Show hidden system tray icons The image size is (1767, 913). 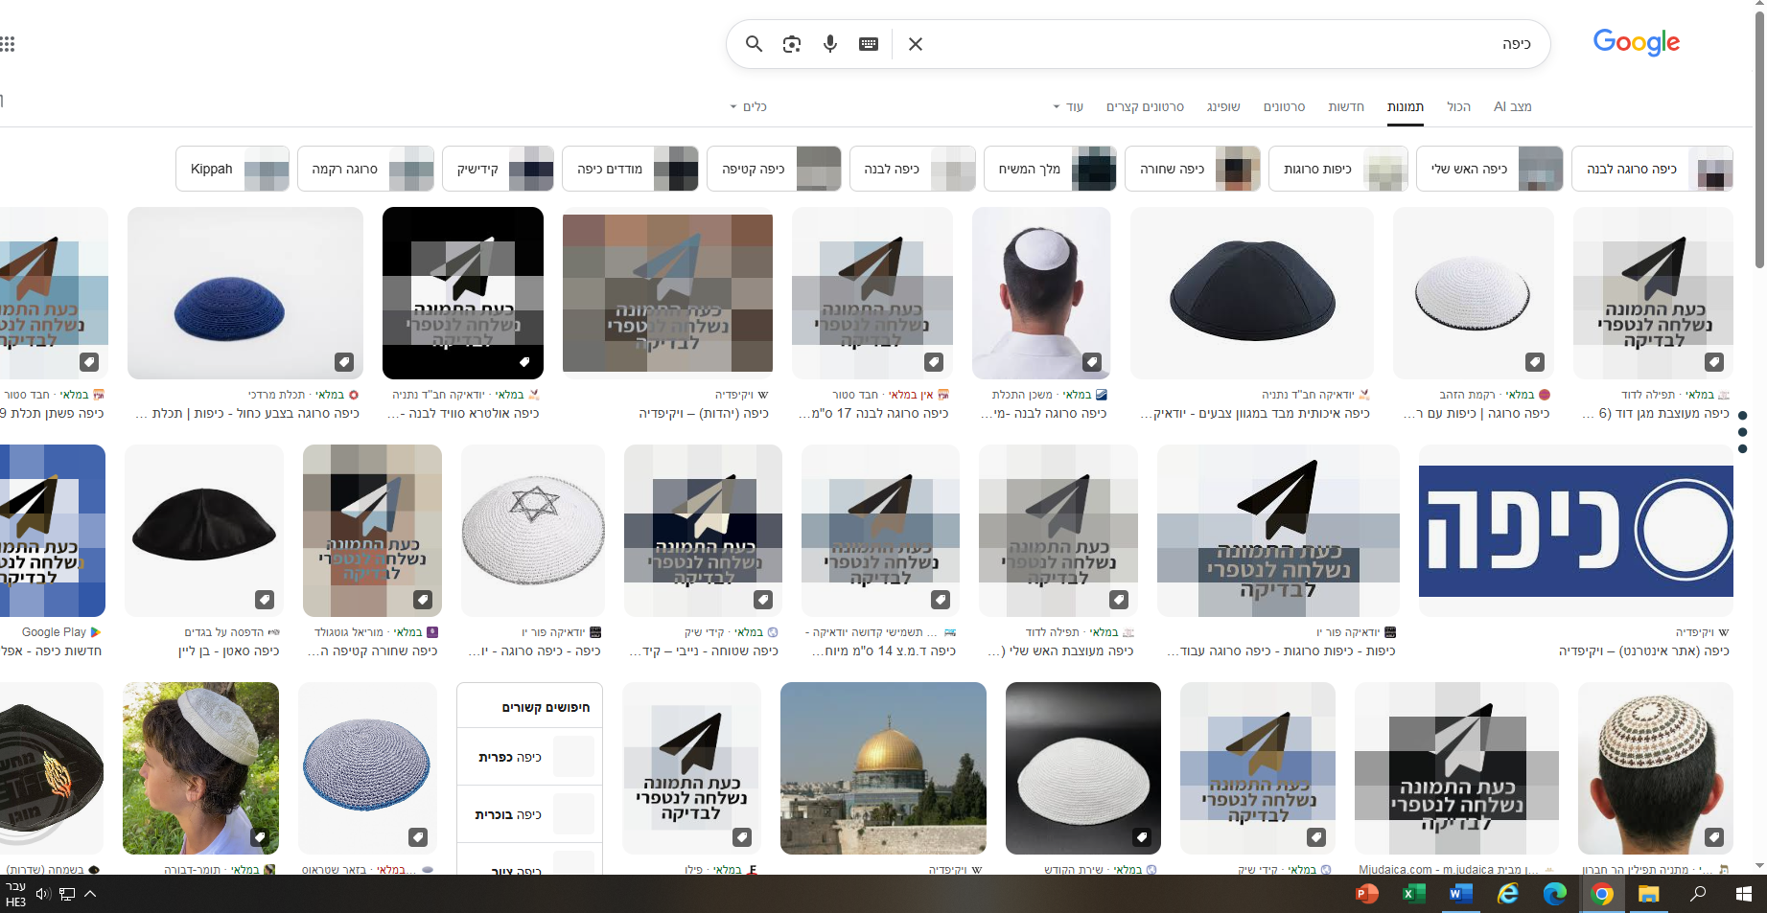point(90,894)
